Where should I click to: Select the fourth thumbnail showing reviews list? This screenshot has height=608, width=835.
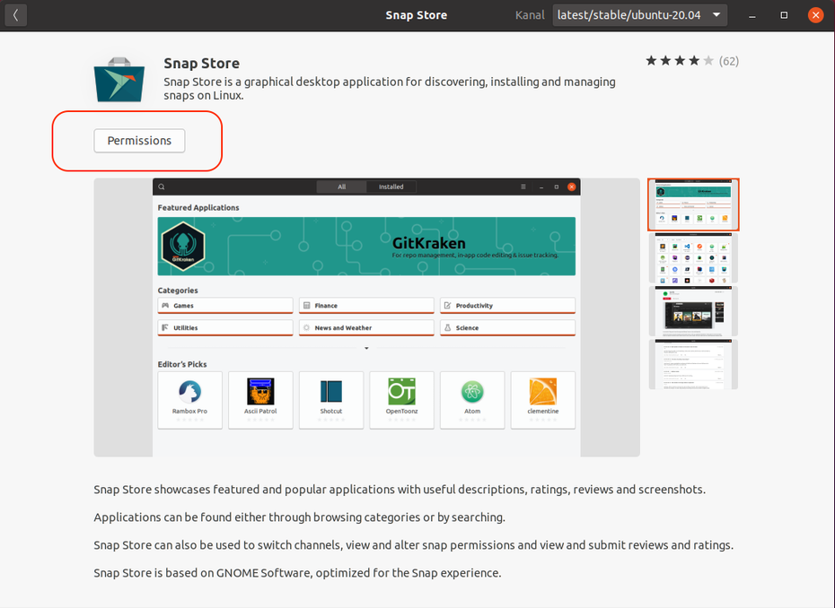point(693,364)
